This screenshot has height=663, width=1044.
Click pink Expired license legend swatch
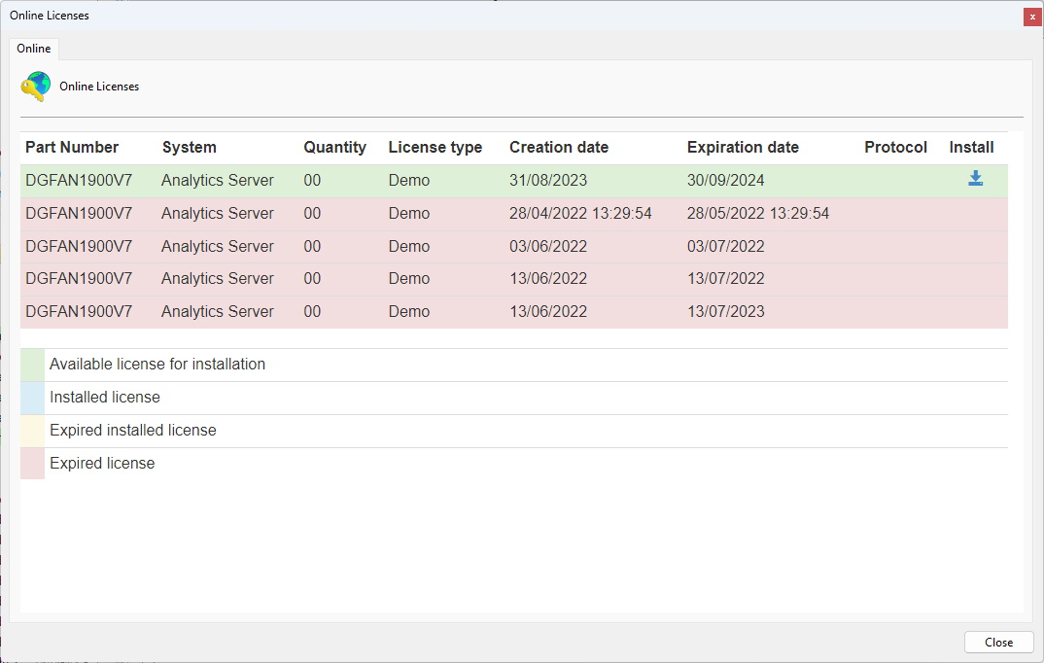(x=32, y=464)
